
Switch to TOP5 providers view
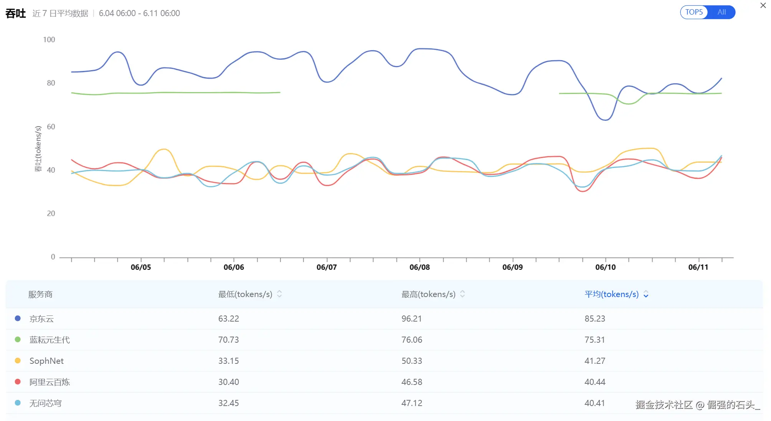pos(694,12)
